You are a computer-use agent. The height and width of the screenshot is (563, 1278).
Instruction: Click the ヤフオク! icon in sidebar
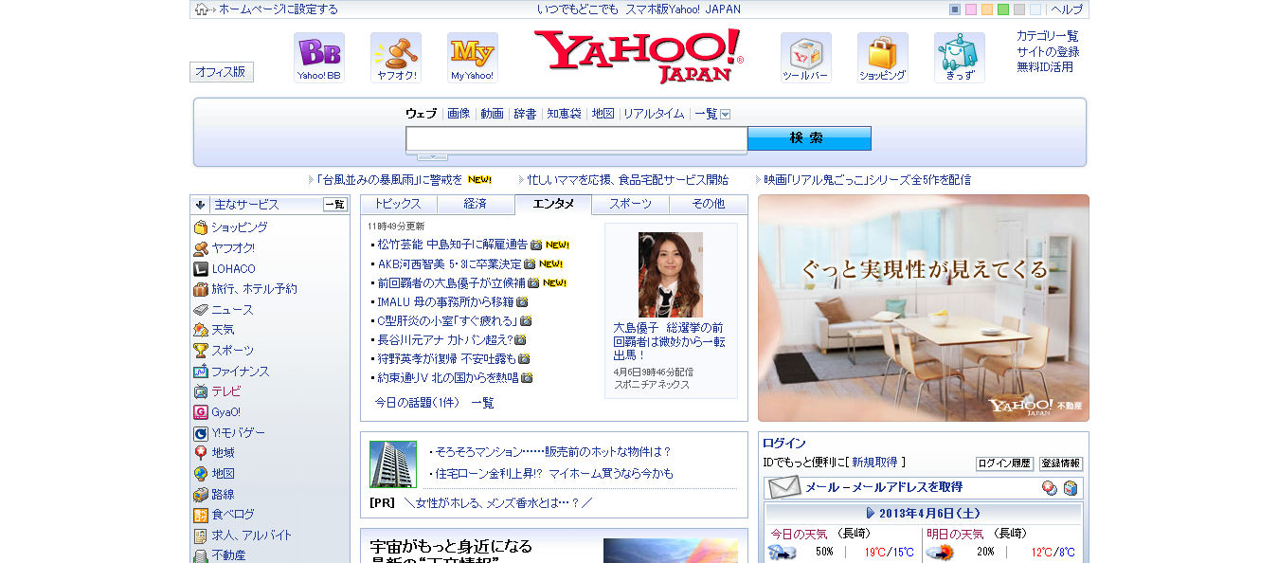coord(201,248)
